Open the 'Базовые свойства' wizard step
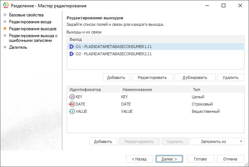This screenshot has height=167, width=249. tap(26, 15)
